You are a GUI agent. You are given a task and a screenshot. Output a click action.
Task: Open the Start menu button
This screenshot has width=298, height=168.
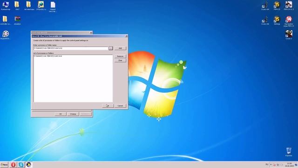pyautogui.click(x=4, y=165)
